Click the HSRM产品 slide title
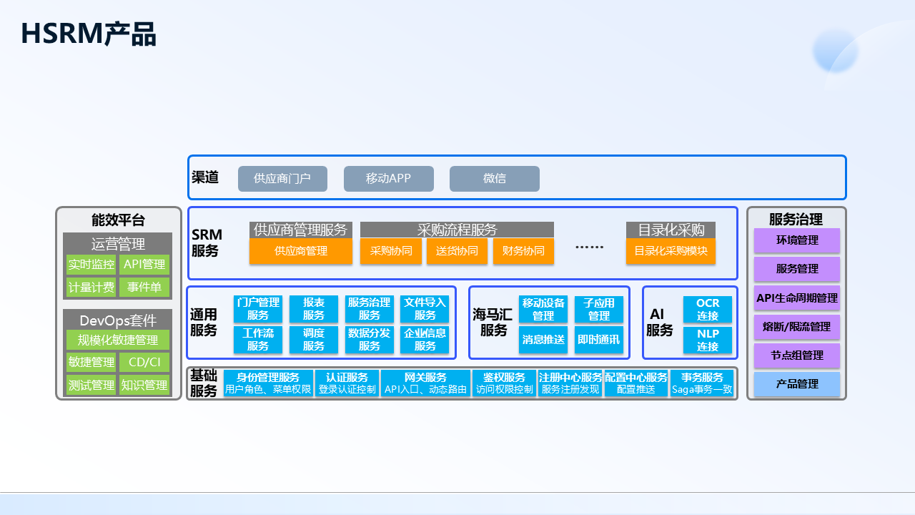 click(89, 34)
